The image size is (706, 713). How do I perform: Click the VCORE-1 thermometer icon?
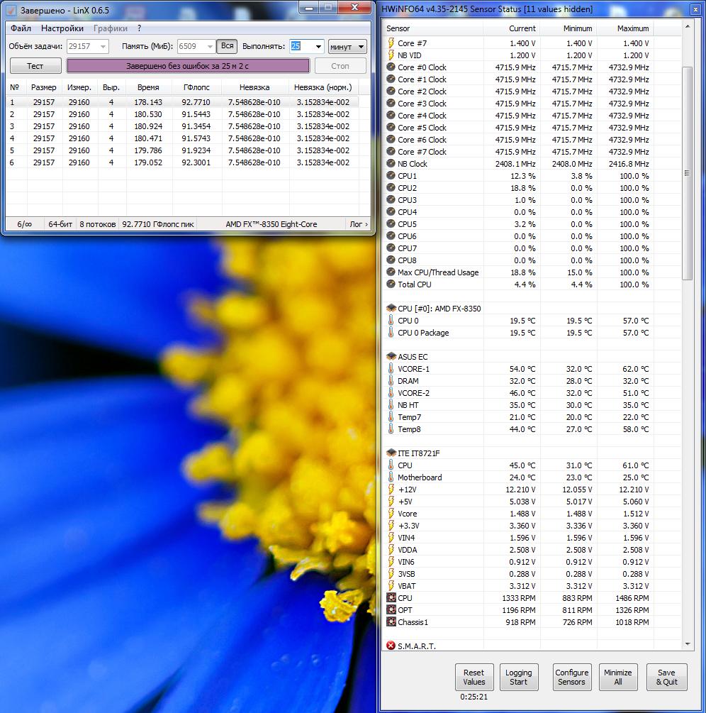pos(391,369)
